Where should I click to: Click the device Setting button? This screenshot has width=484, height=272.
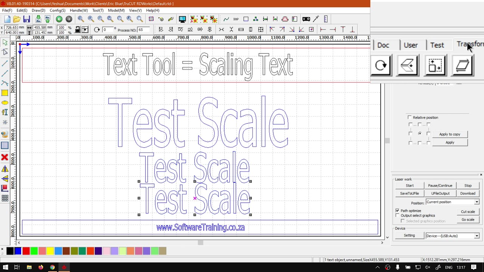(x=409, y=236)
